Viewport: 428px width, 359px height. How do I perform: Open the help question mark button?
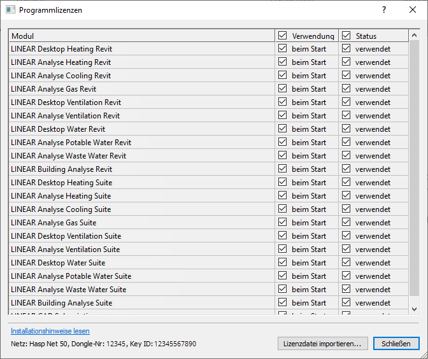tap(384, 10)
